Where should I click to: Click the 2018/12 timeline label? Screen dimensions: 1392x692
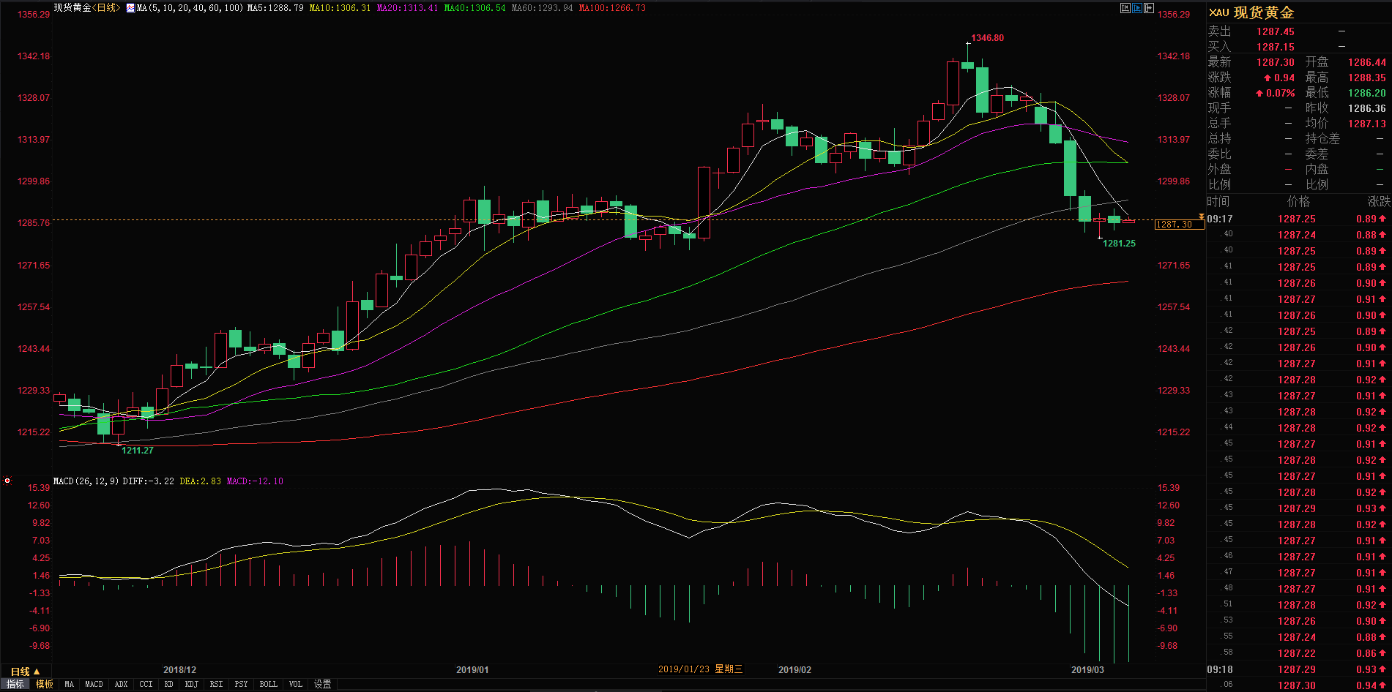coord(180,670)
